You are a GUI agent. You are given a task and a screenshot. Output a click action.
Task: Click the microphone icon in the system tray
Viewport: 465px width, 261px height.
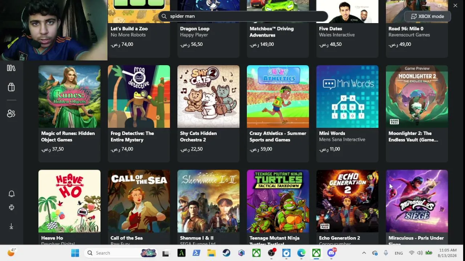pos(386,253)
